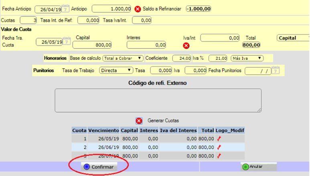Click the Coeficiente input field
Viewport: 310px width, 176px height.
[182, 58]
